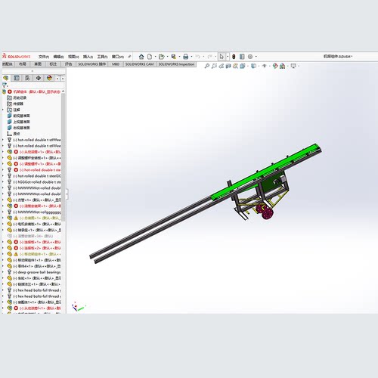This screenshot has height=378, width=378.
Task: Click the Display Style icon
Action: [253, 66]
